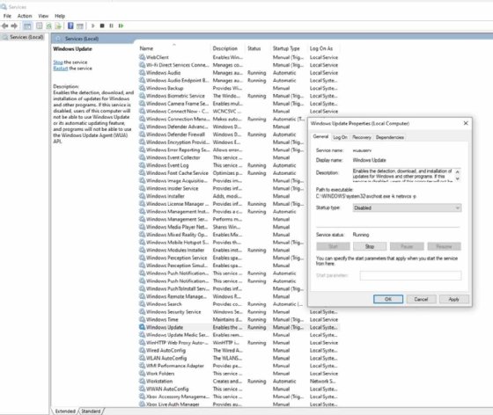The width and height of the screenshot is (493, 415).
Task: Select the gear icon of Windows Backup
Action: pyautogui.click(x=142, y=88)
